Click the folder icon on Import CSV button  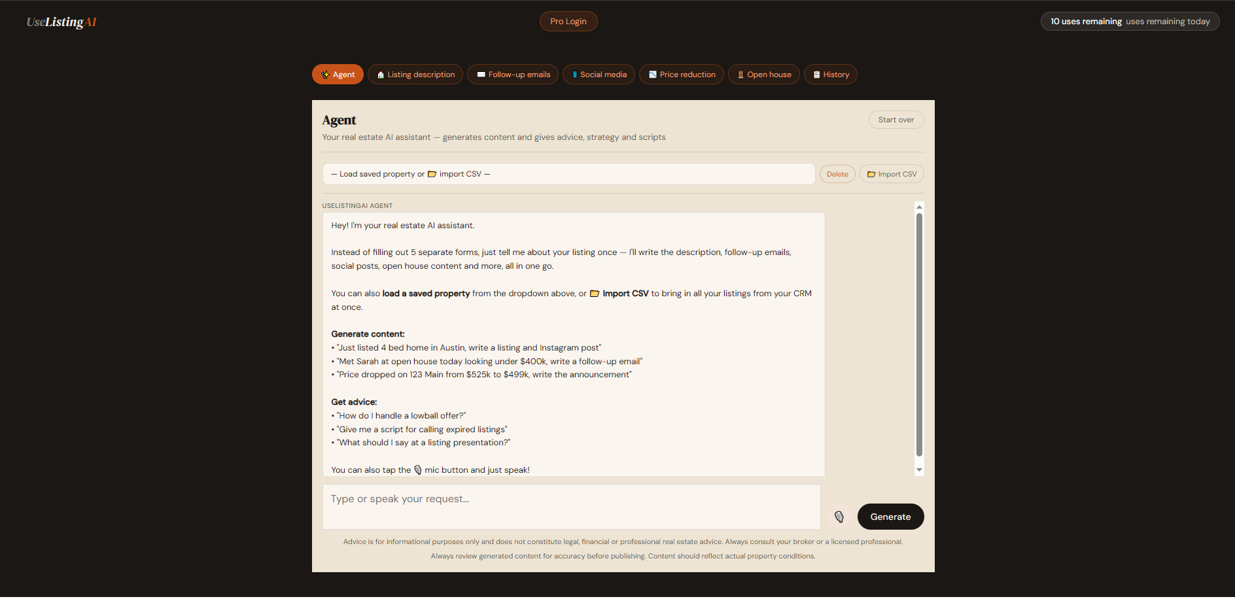click(x=871, y=175)
